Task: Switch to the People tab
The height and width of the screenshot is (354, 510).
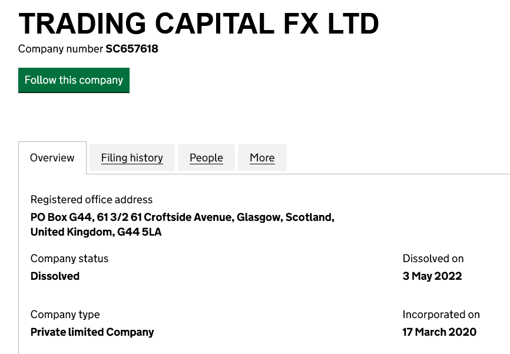Action: 206,158
